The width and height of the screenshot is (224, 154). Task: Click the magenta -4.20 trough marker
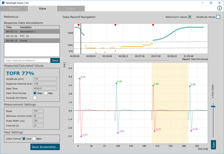81,136
